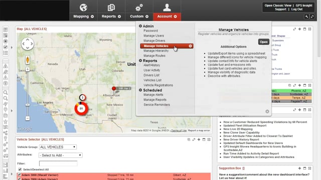Click the truck icon in left sidebar

point(6,155)
